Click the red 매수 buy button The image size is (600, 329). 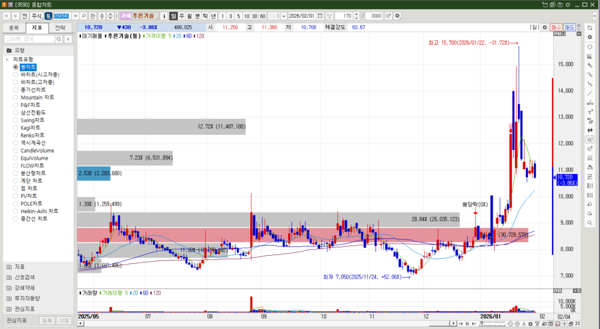556,28
